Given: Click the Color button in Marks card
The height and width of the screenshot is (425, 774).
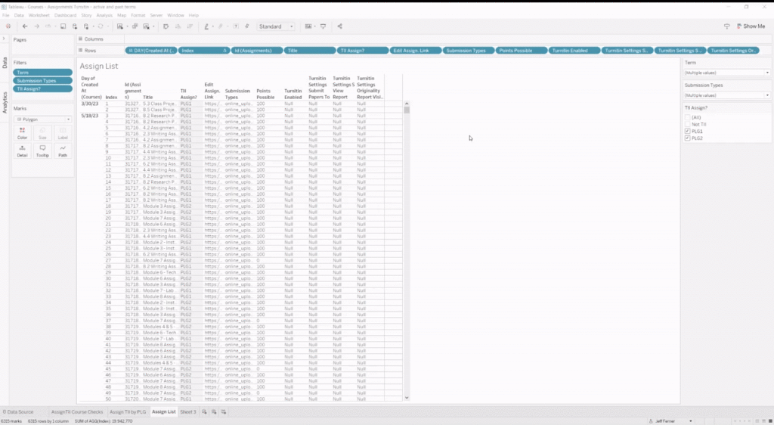Looking at the screenshot, I should coord(22,133).
